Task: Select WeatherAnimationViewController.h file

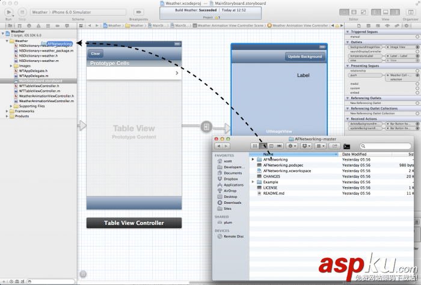Action: pyautogui.click(x=46, y=96)
